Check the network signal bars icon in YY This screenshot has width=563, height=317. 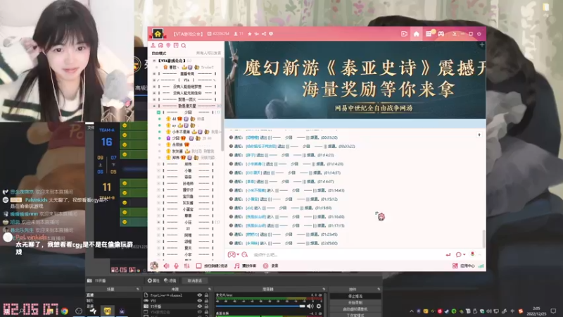(x=481, y=266)
